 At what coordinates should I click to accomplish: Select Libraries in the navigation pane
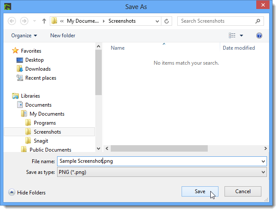click(x=30, y=96)
